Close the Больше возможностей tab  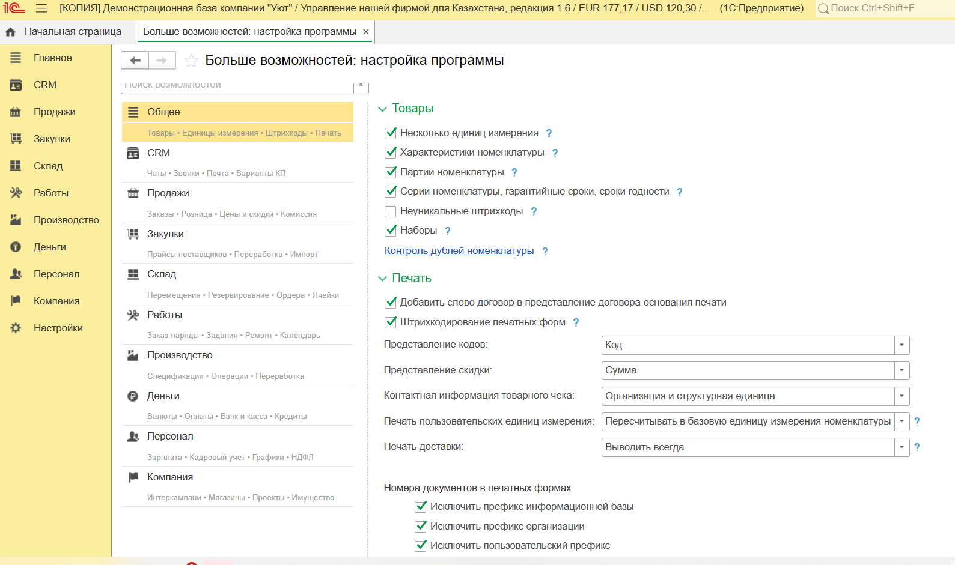[x=366, y=32]
